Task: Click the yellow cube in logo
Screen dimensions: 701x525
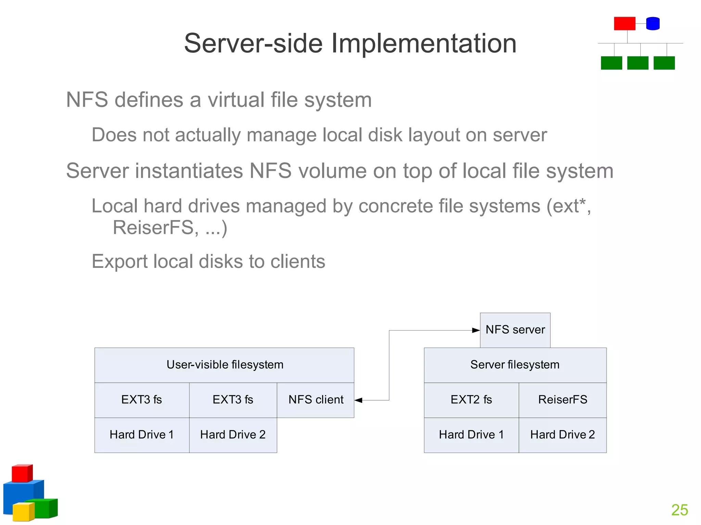Action: pos(23,512)
